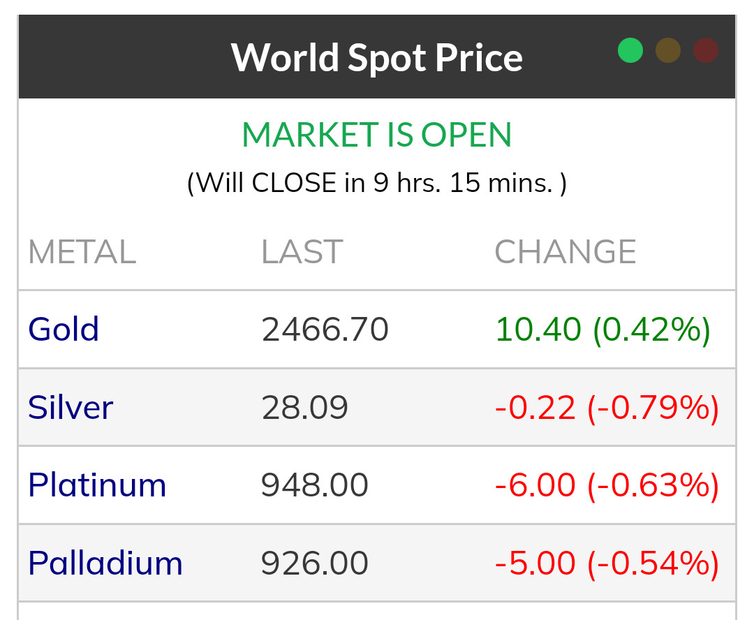This screenshot has width=754, height=620.
Task: Click the LAST column header
Action: (302, 253)
